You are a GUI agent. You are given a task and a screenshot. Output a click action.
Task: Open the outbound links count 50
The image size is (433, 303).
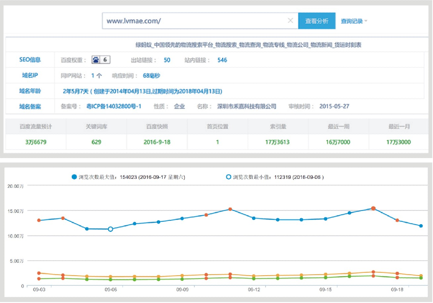point(167,60)
